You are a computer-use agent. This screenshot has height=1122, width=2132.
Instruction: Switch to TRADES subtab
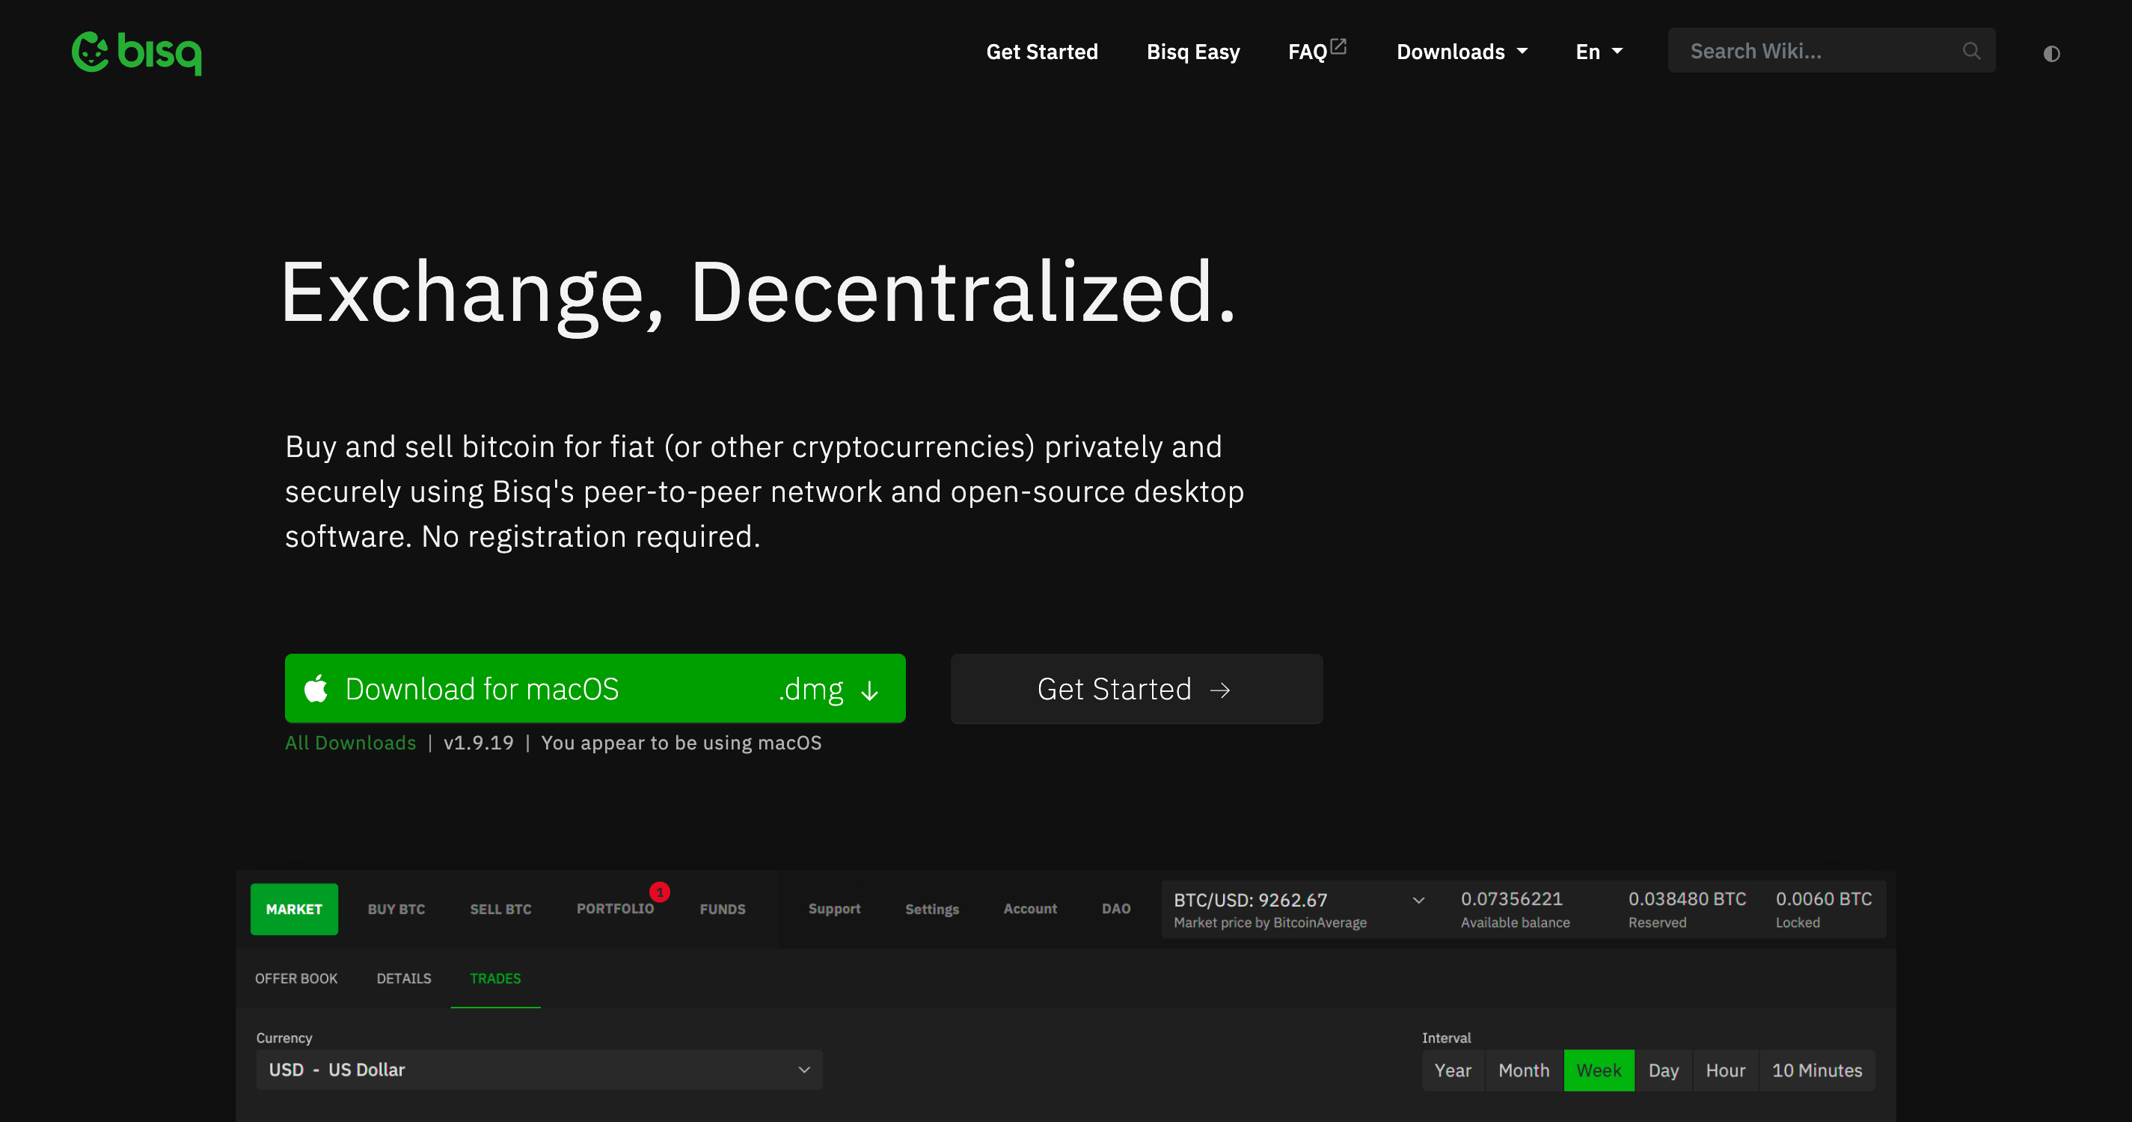point(495,979)
